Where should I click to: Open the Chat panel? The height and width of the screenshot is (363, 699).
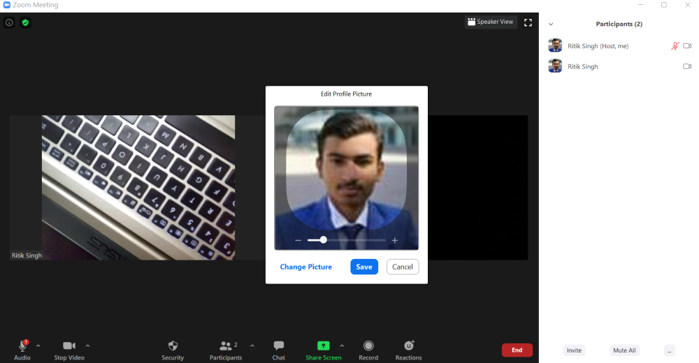tap(278, 350)
